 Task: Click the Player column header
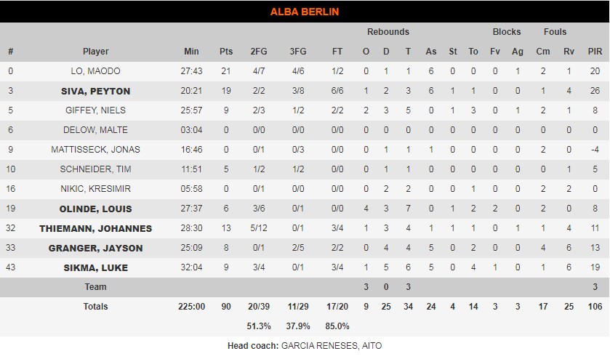pos(95,52)
